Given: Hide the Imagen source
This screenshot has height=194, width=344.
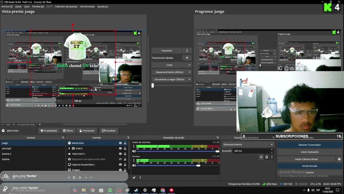Looking at the screenshot, I should tap(120, 170).
